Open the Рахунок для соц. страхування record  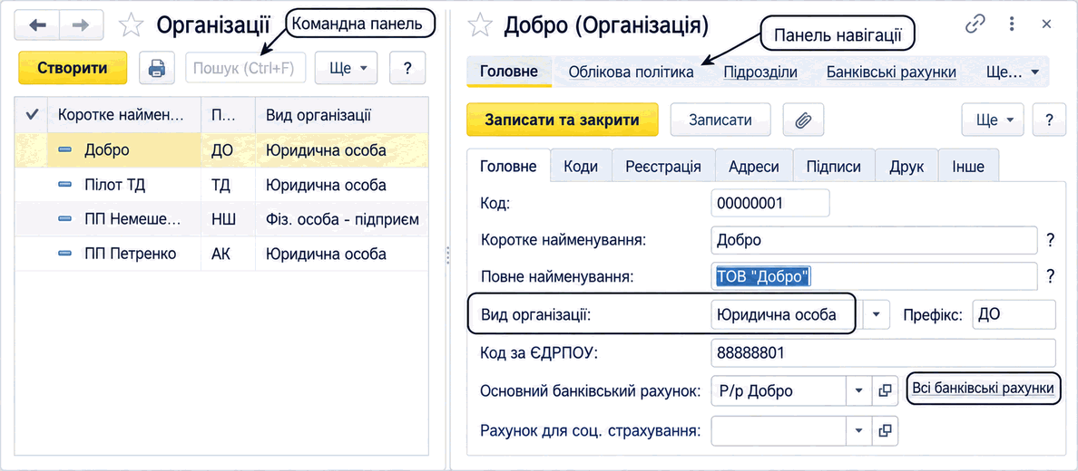coord(885,430)
